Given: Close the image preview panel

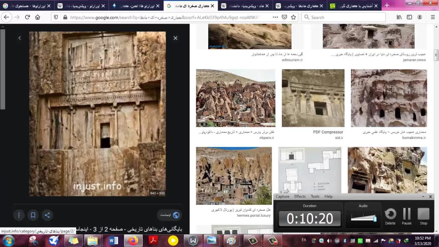Looking at the screenshot, I should [x=175, y=38].
